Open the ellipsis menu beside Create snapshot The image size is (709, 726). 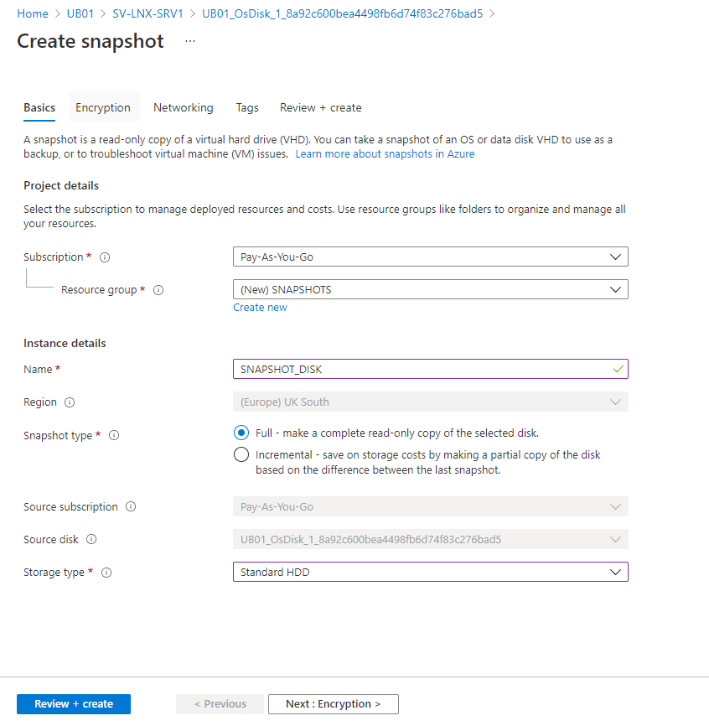[x=190, y=41]
